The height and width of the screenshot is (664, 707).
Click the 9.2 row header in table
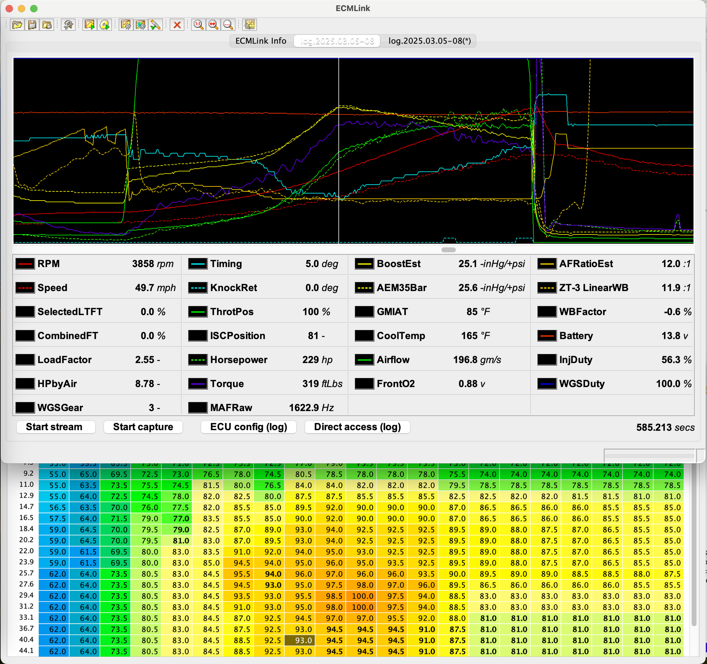[28, 473]
